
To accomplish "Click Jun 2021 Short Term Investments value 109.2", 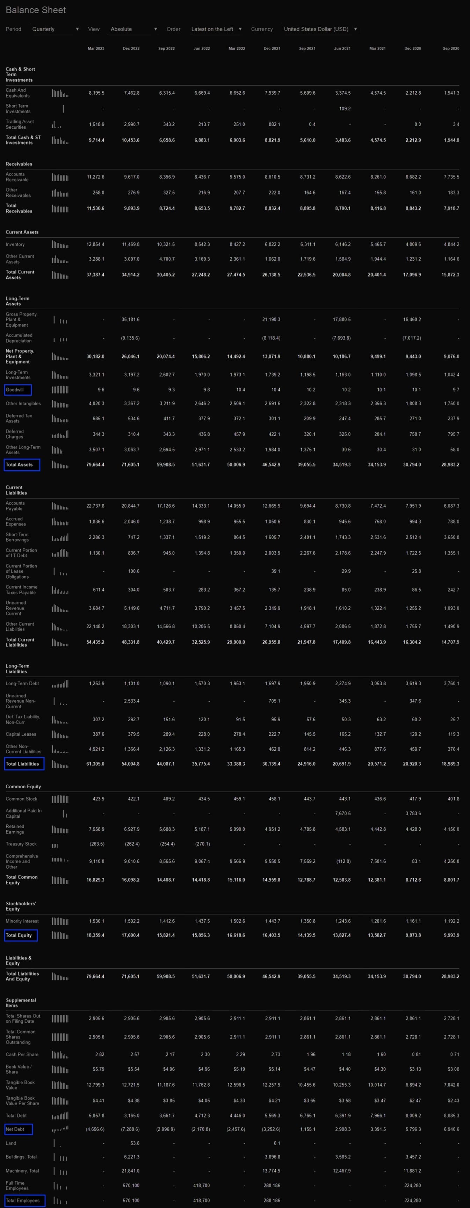I will tap(345, 109).
